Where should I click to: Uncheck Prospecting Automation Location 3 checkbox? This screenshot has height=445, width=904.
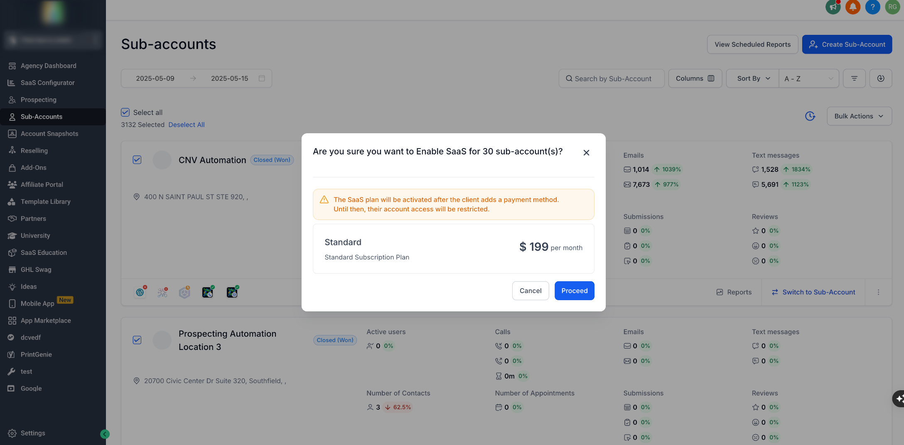point(137,340)
